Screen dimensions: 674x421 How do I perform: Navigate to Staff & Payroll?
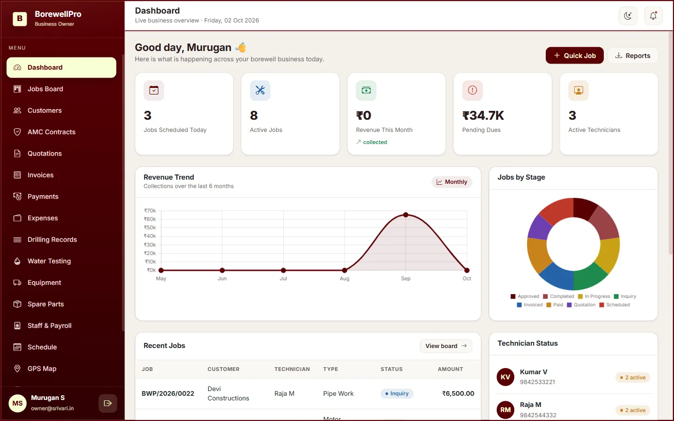(61, 326)
